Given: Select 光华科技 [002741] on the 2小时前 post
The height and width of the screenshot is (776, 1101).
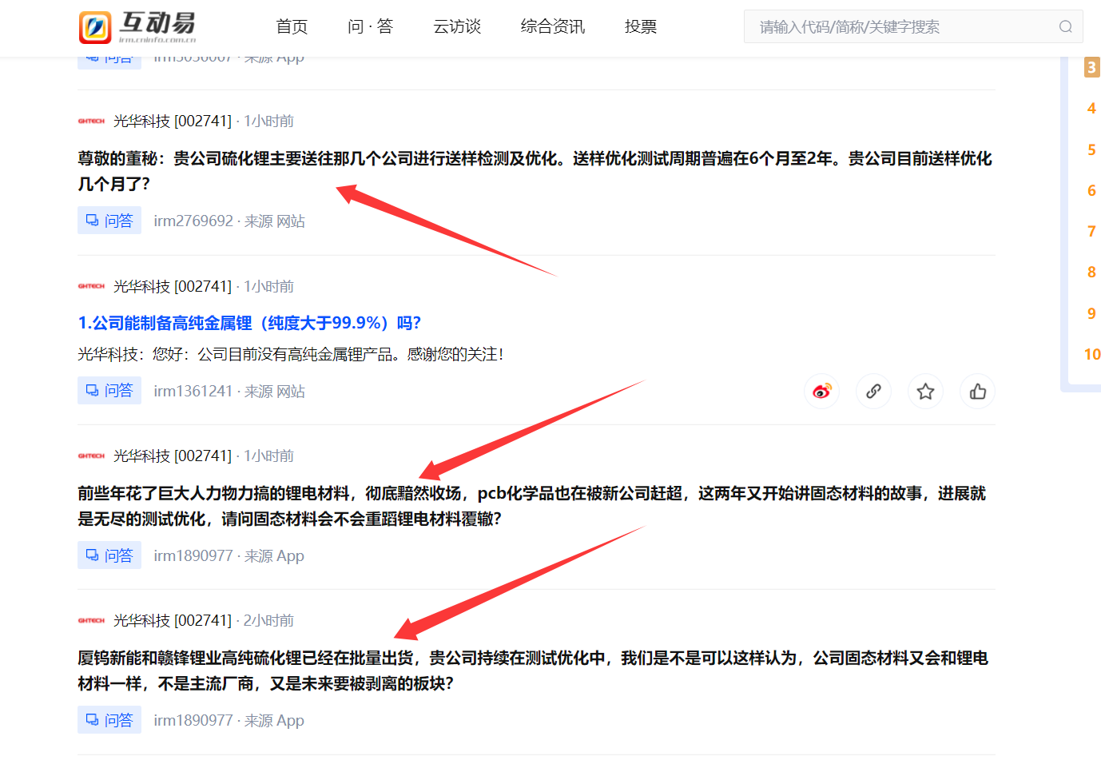Looking at the screenshot, I should [x=173, y=620].
